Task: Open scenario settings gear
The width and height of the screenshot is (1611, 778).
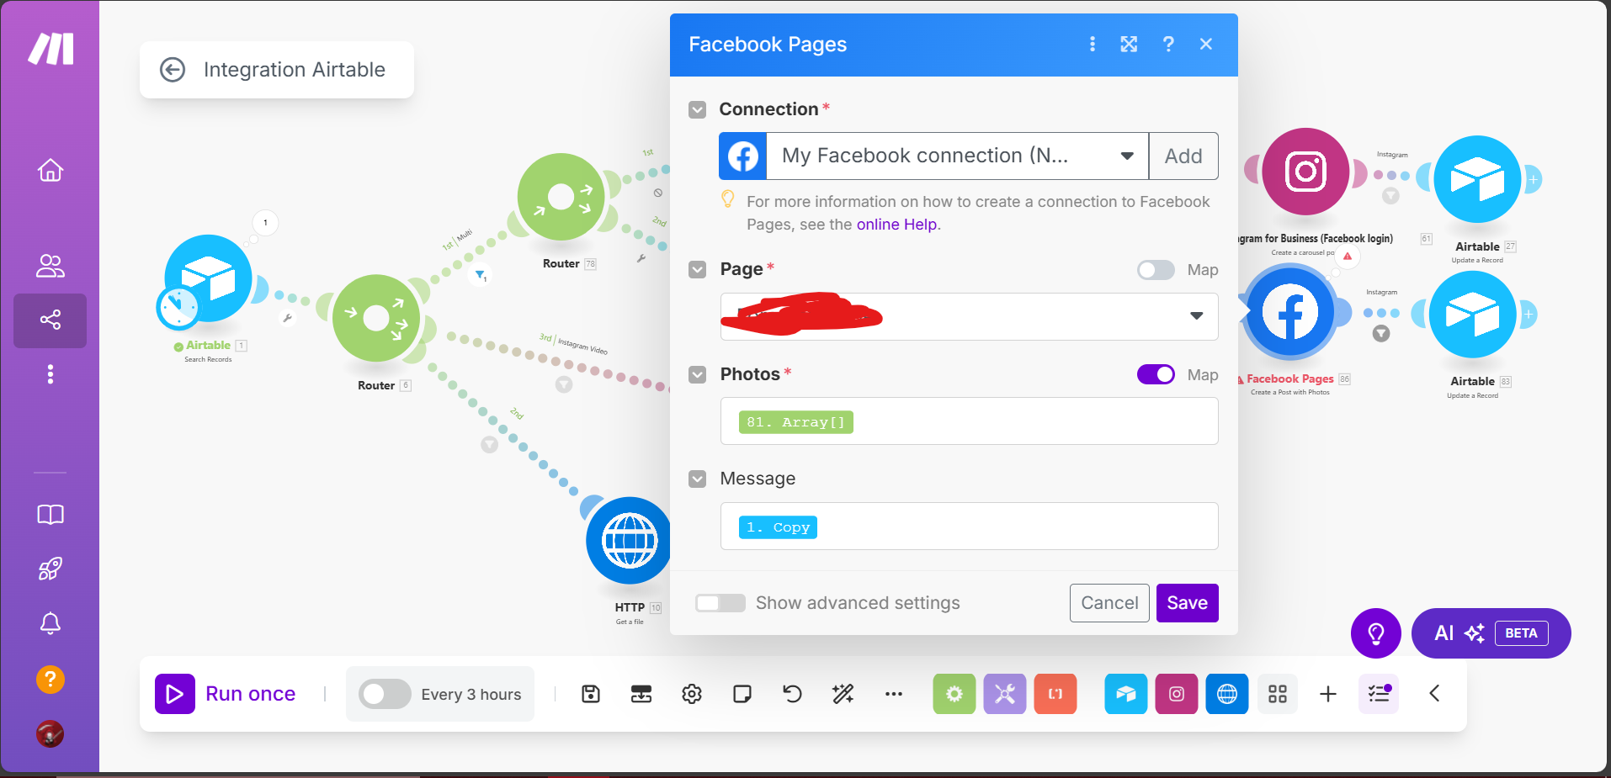Action: [x=692, y=694]
